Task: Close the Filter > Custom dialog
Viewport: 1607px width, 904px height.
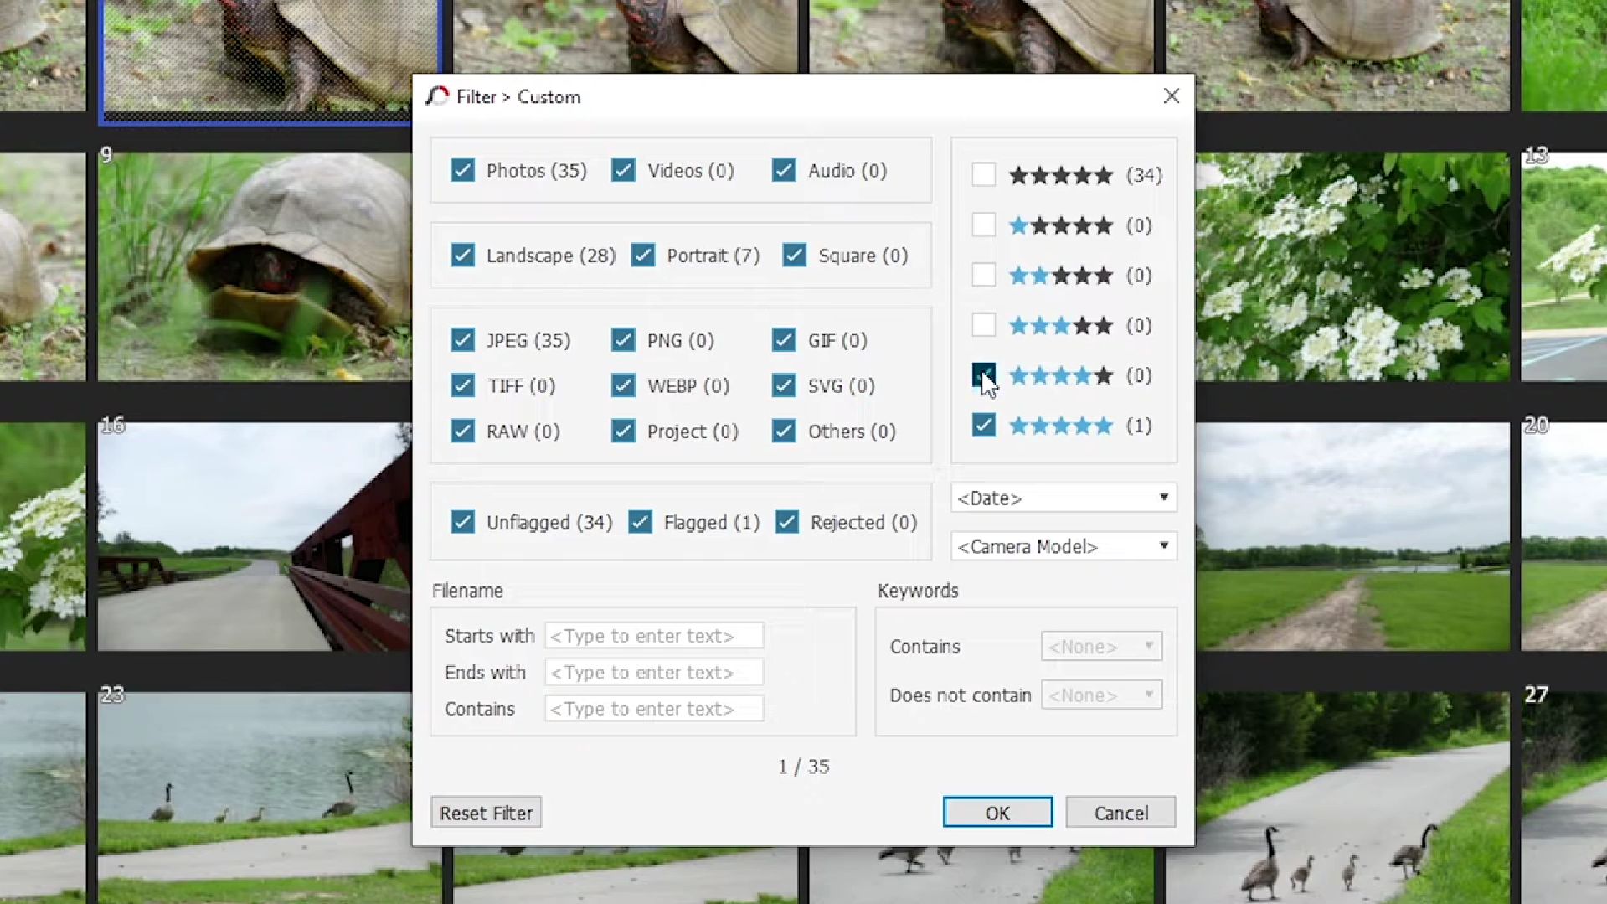Action: [x=1171, y=96]
